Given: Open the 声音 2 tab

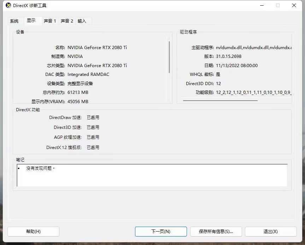Looking at the screenshot, I should [x=67, y=21].
